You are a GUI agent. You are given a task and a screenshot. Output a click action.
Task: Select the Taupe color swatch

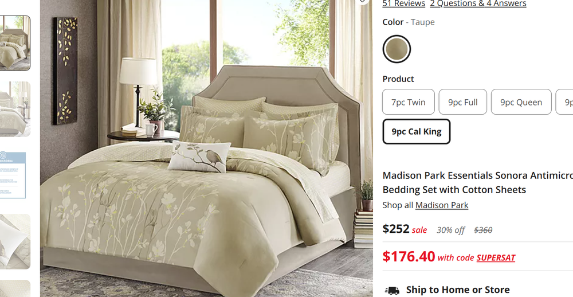(x=397, y=49)
